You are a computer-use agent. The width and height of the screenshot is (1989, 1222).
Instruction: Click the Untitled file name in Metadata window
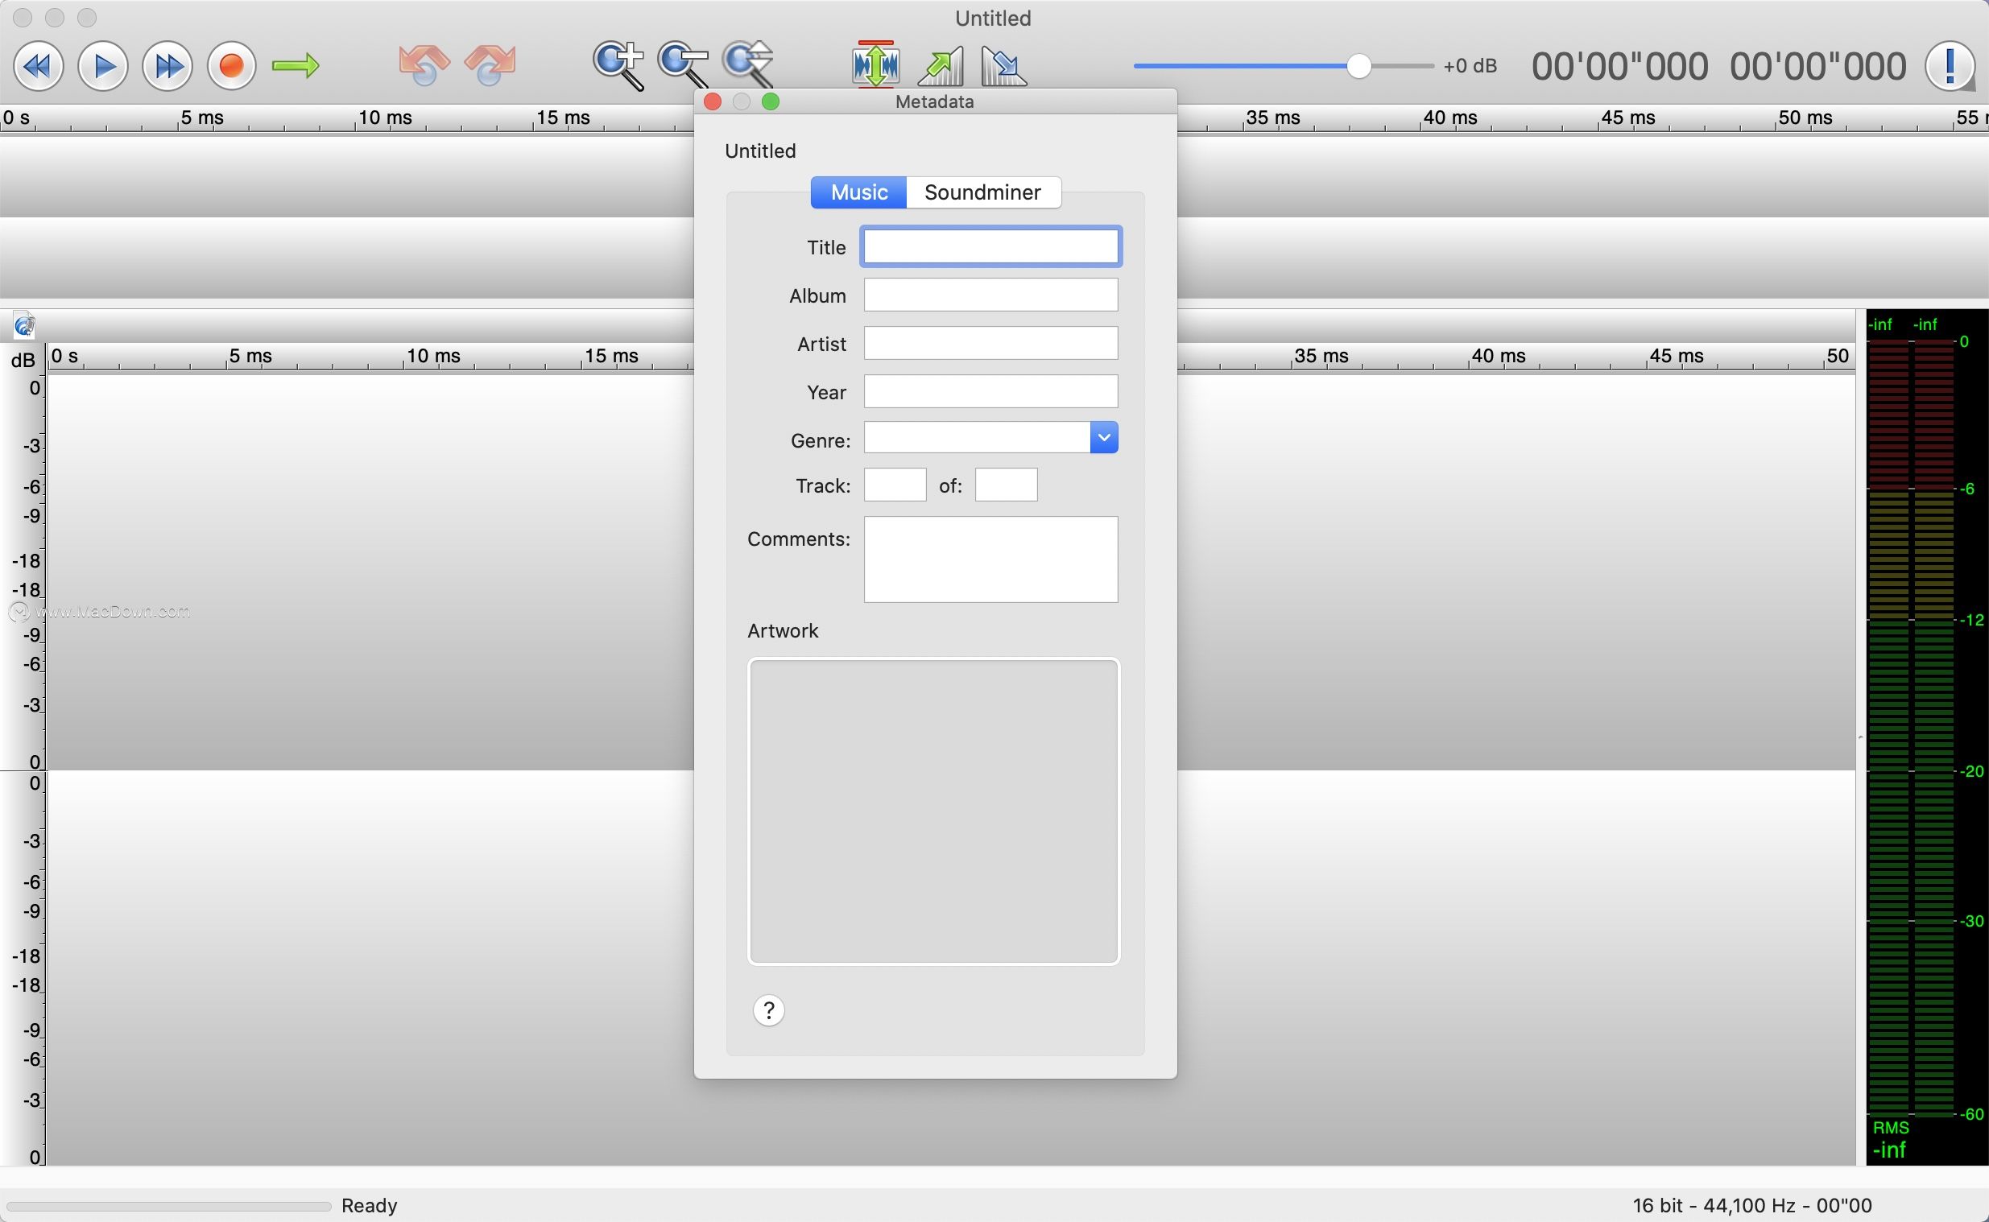point(760,151)
